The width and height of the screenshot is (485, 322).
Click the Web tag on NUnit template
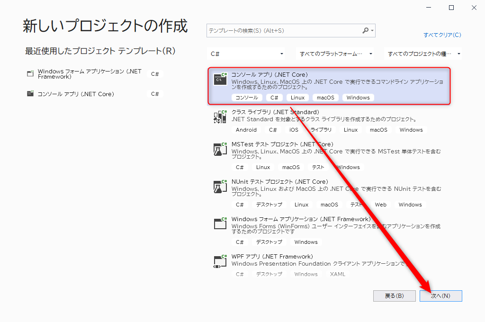coord(380,205)
